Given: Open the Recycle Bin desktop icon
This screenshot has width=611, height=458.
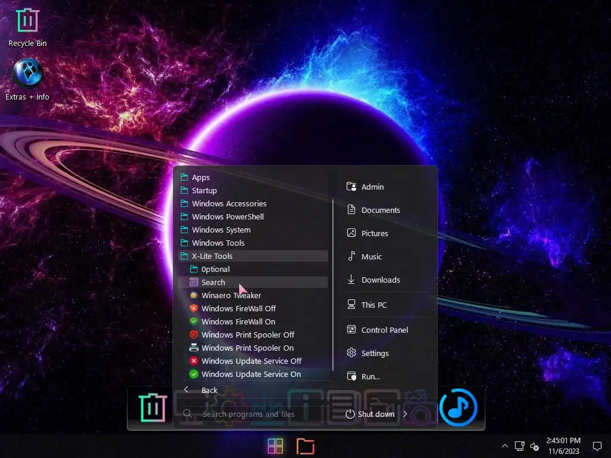Looking at the screenshot, I should pyautogui.click(x=27, y=27).
